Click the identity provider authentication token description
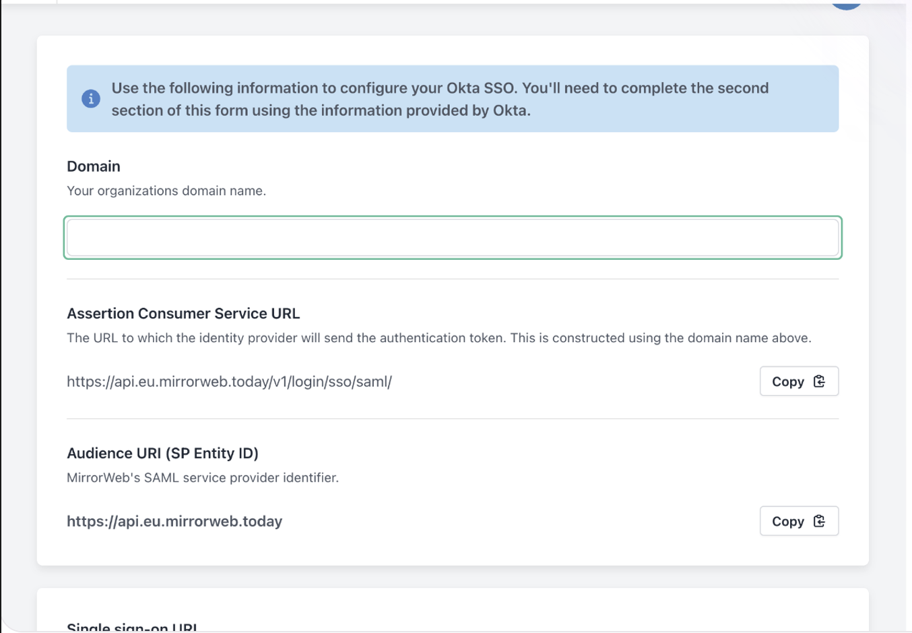912x633 pixels. point(439,338)
